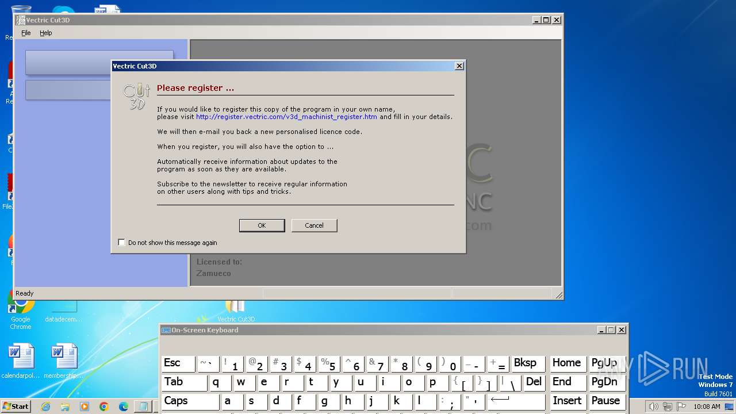Tap the left bracket key on keyboard
The width and height of the screenshot is (736, 414).
(462, 382)
